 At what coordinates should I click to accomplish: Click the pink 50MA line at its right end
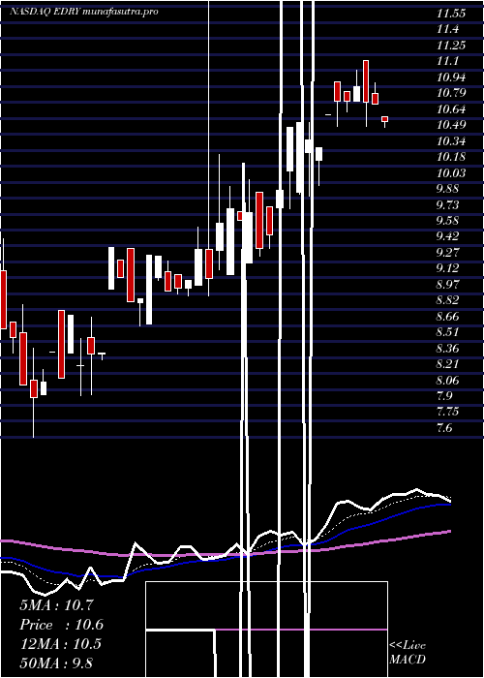pyautogui.click(x=449, y=531)
